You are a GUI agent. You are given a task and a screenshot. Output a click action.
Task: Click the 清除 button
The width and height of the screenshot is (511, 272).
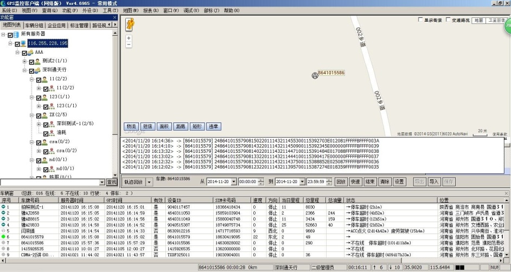coord(385,182)
